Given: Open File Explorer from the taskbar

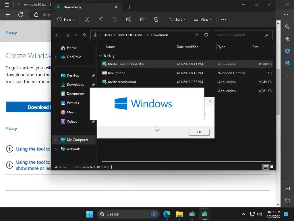Looking at the screenshot, I should 179,214.
